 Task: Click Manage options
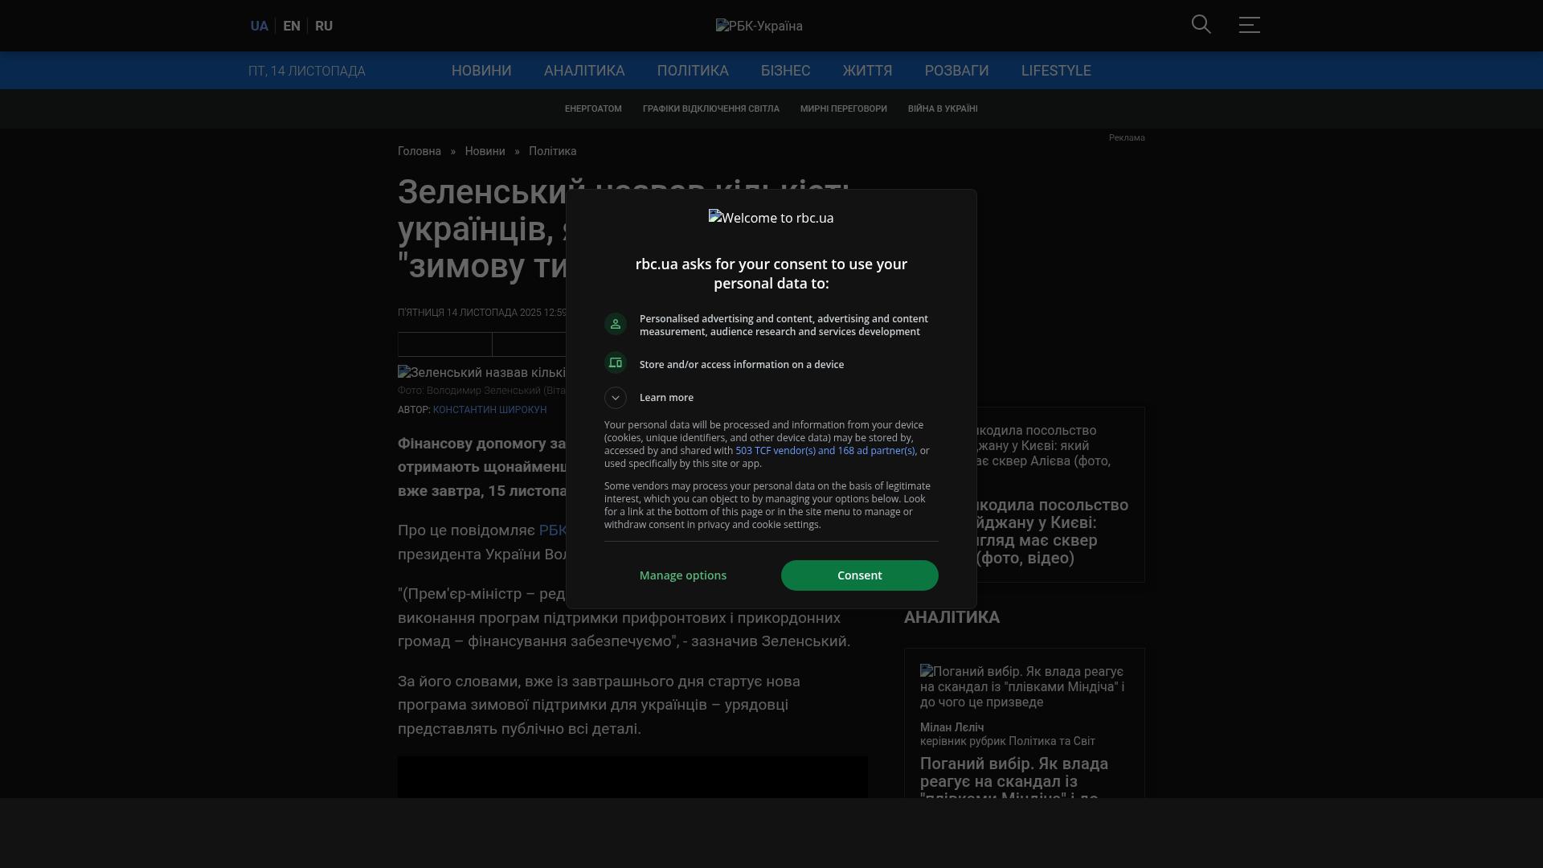click(683, 575)
